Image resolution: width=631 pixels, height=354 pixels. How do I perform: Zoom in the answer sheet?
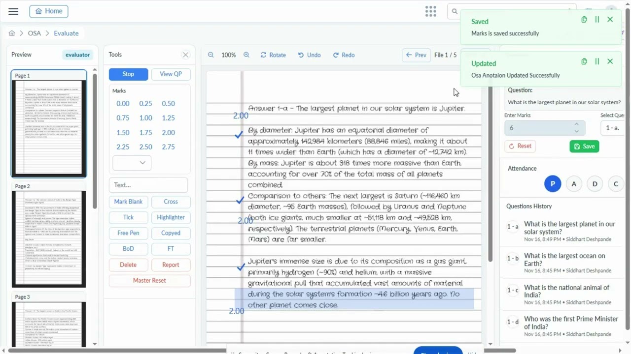tap(246, 55)
